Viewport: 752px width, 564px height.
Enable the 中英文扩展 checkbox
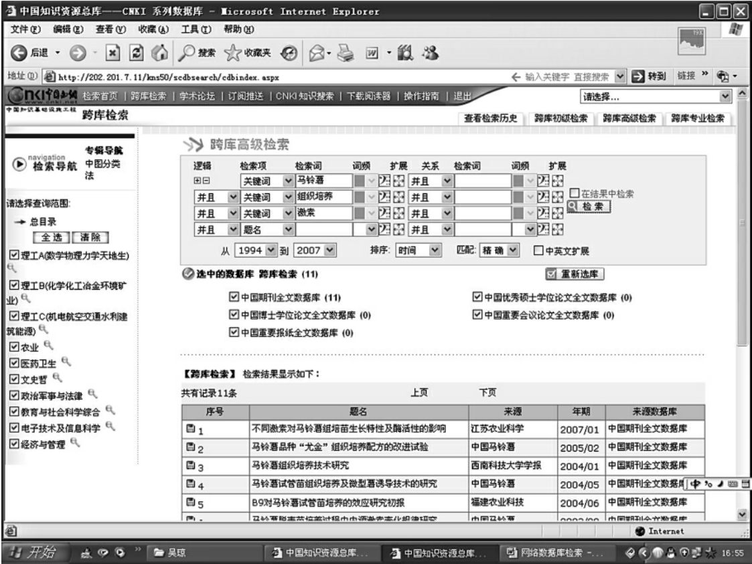pos(538,250)
